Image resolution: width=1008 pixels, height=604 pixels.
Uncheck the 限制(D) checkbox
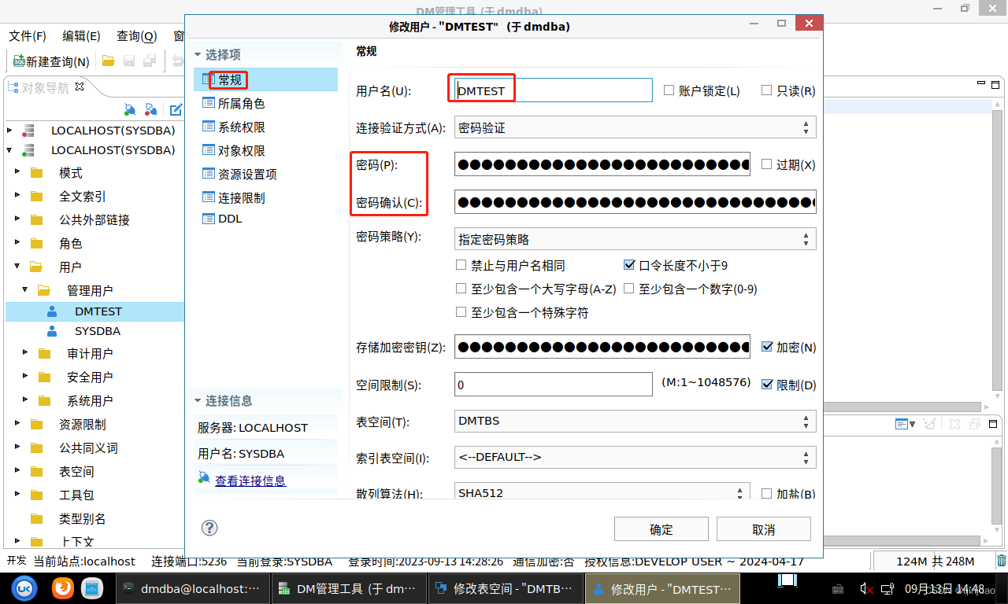(x=767, y=385)
